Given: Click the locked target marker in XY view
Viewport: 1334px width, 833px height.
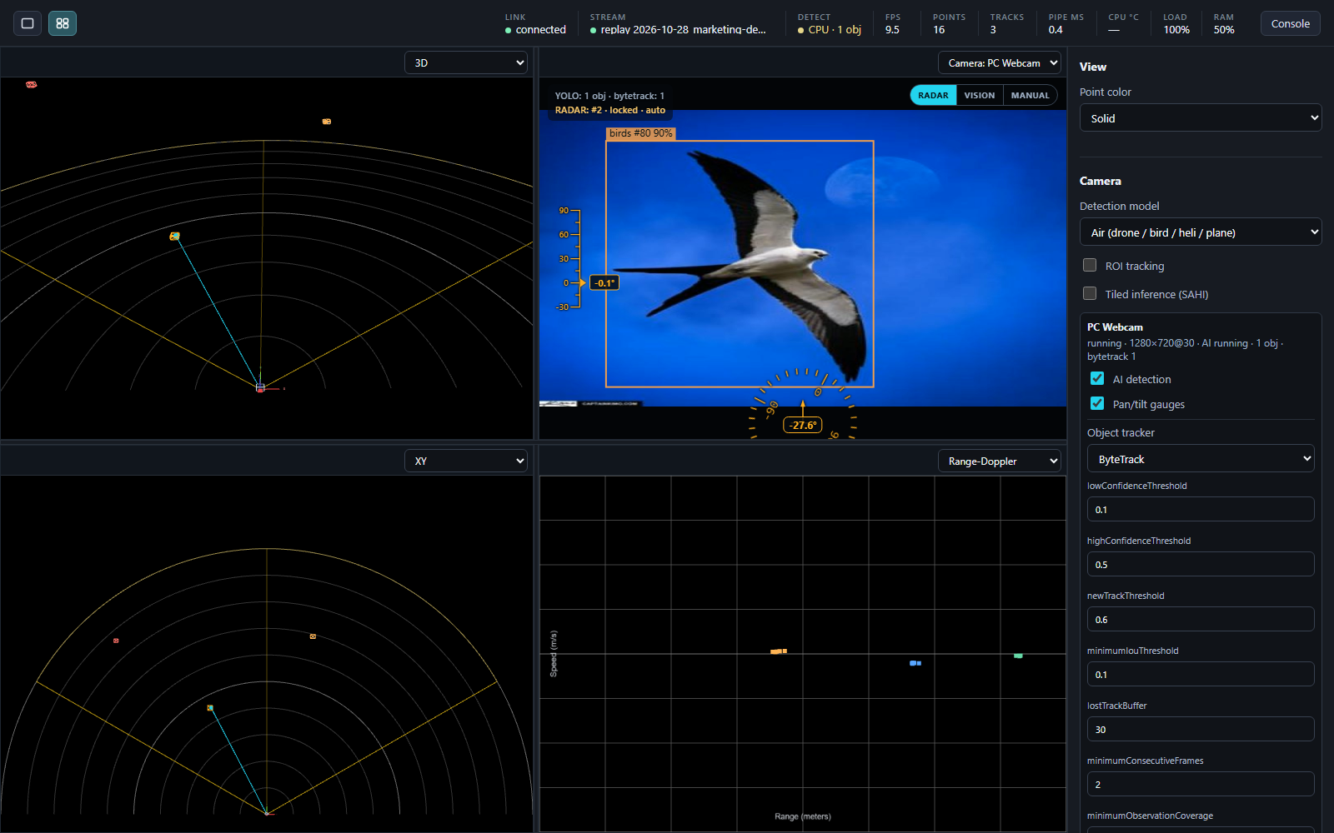Looking at the screenshot, I should click(x=210, y=708).
